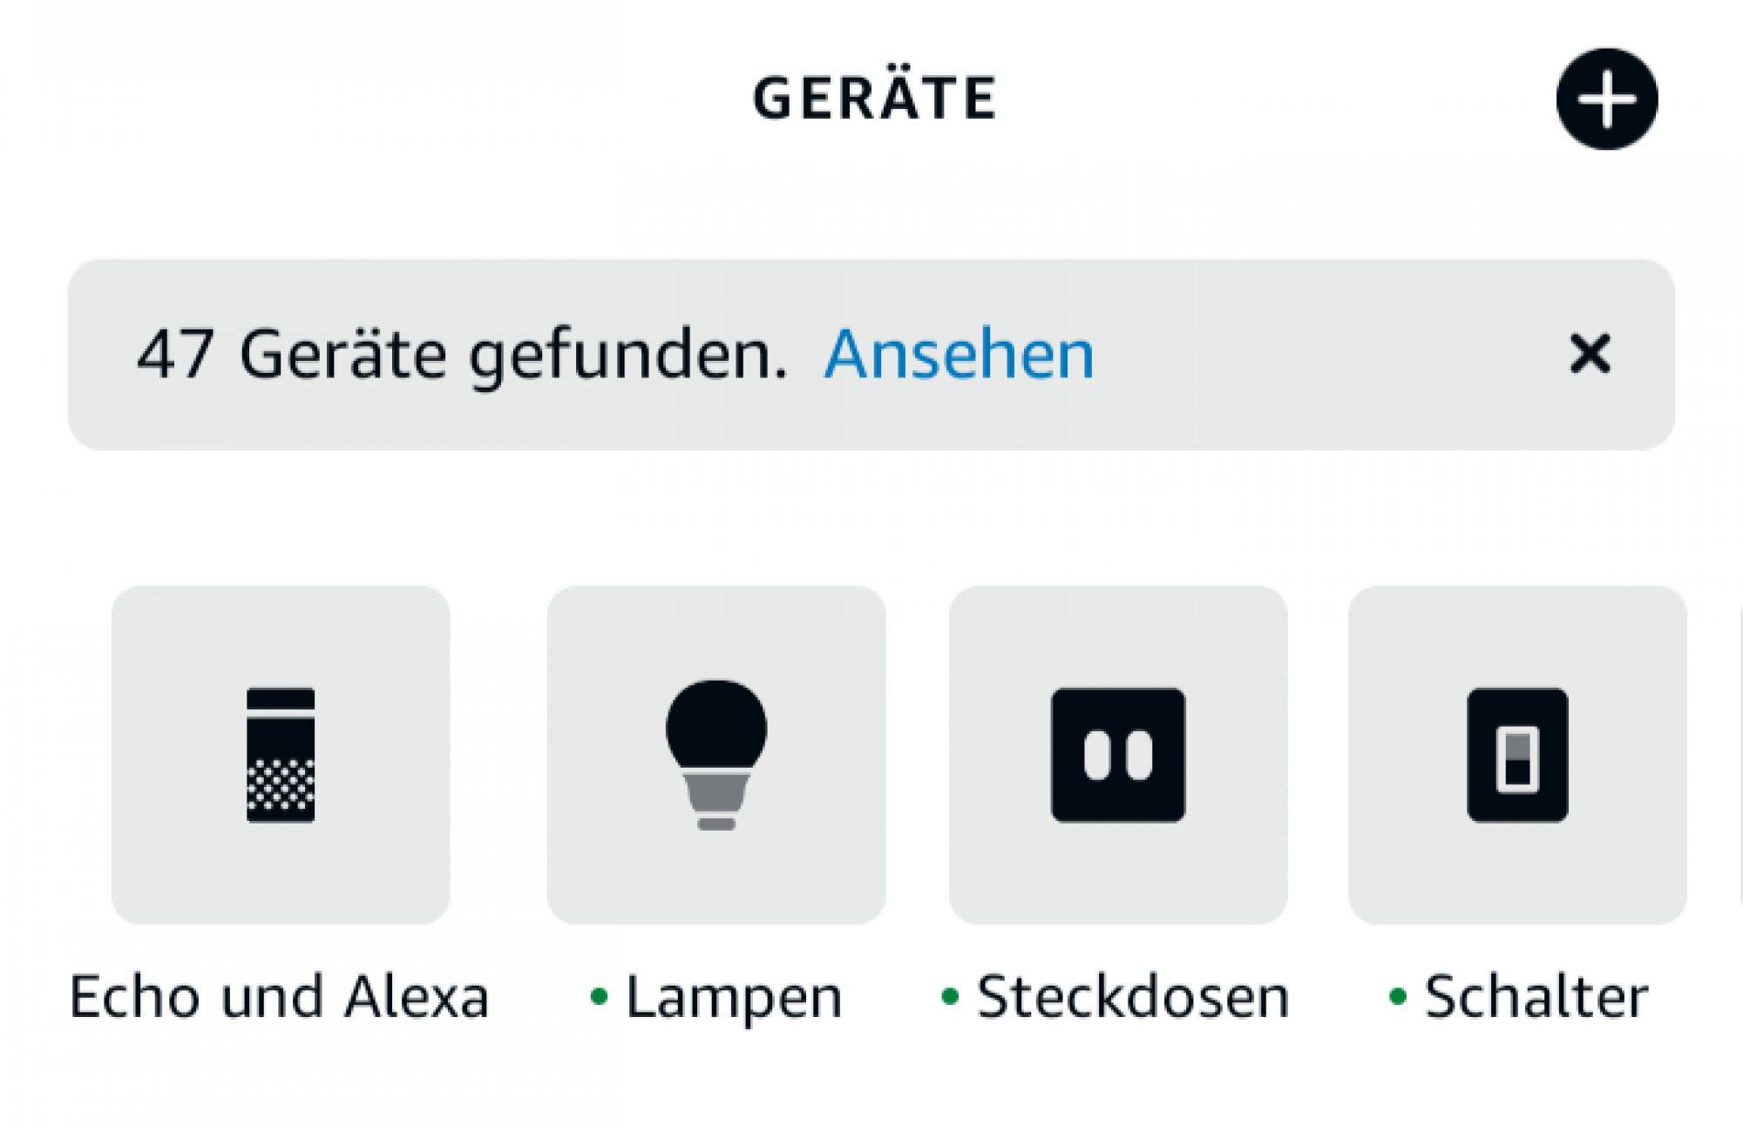This screenshot has width=1743, height=1126.
Task: Select the light bulb icon
Action: point(716,755)
